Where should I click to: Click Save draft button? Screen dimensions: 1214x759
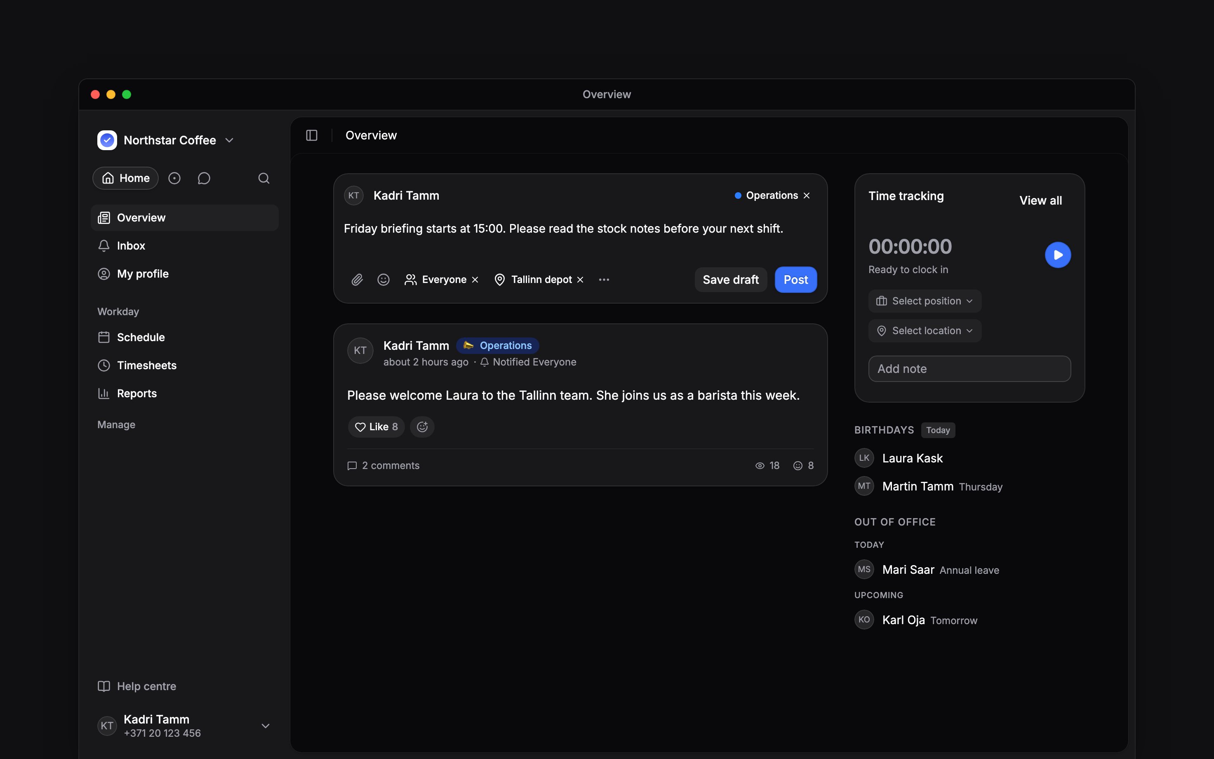point(730,280)
